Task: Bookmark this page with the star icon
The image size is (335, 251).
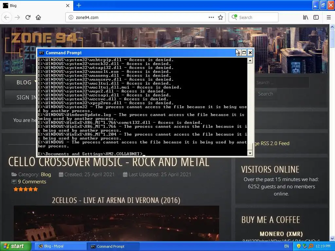Action: point(220,18)
